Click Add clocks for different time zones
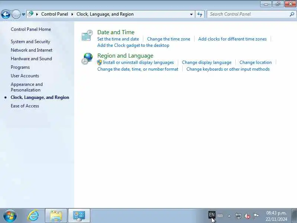 (x=232, y=39)
